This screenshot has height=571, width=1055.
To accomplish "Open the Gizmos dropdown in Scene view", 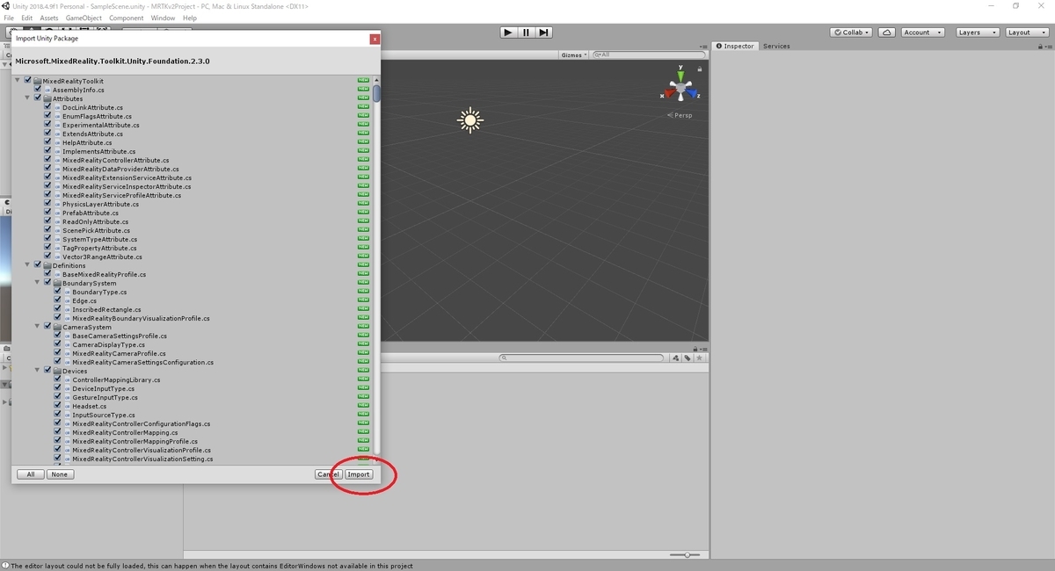I will point(573,54).
